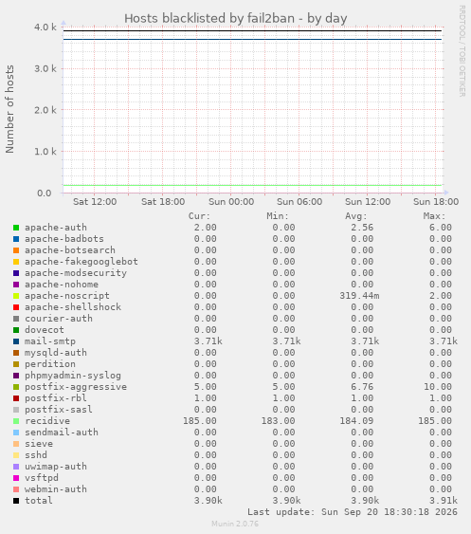Click the recidive current value 185.00
Viewport: 471px width, 534px height.
(x=200, y=421)
